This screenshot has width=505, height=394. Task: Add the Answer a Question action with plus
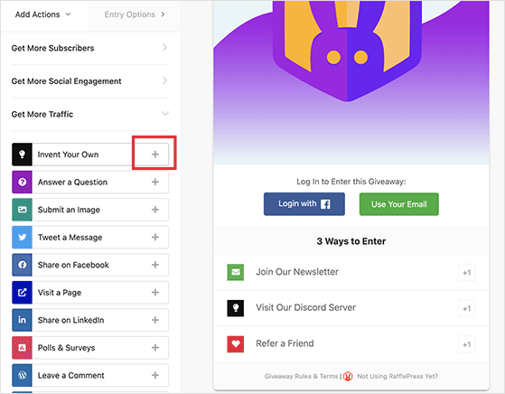tap(155, 182)
